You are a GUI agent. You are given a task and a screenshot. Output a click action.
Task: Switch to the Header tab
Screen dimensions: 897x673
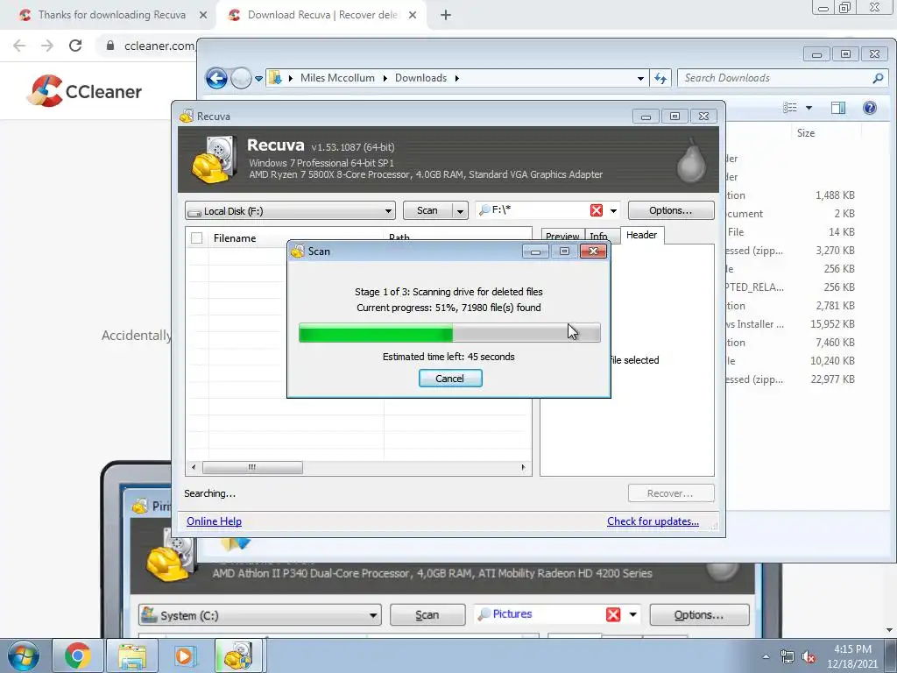tap(641, 235)
